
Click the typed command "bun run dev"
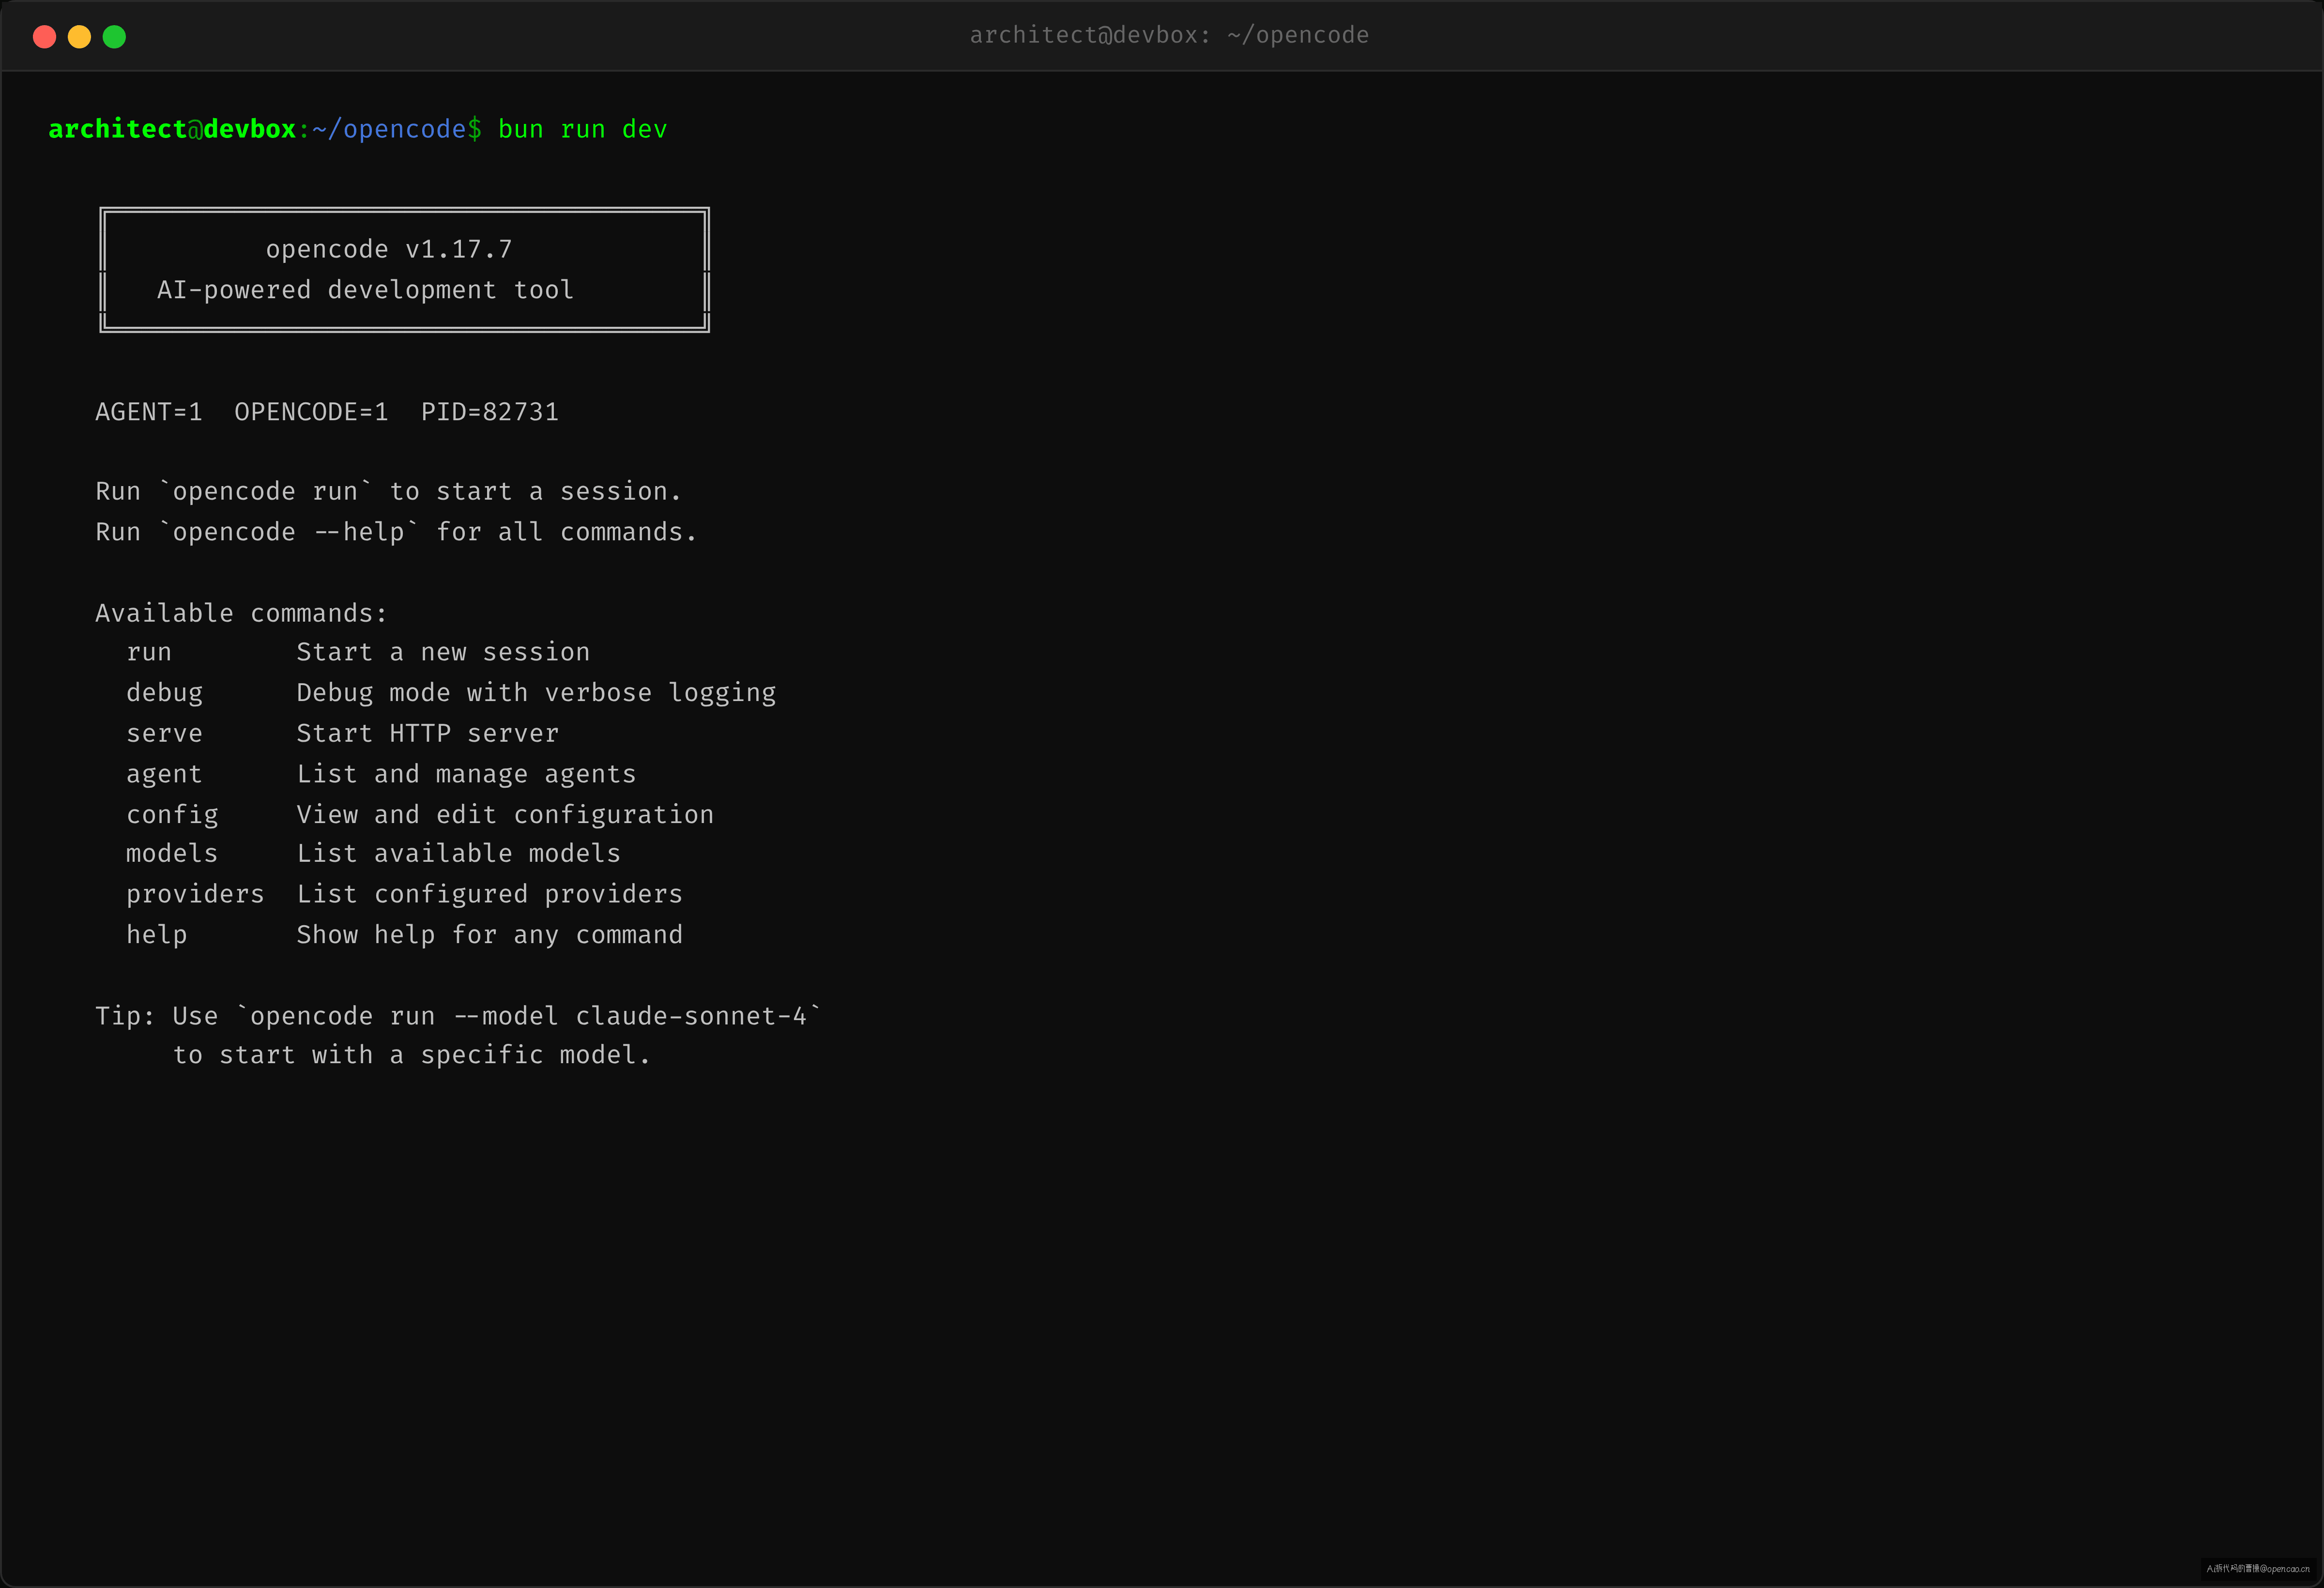click(x=582, y=129)
